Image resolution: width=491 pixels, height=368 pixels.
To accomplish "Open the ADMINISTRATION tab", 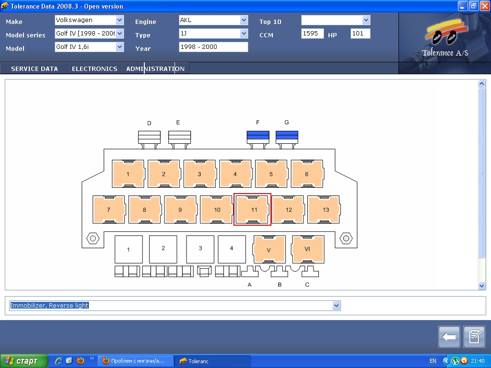I will click(155, 69).
